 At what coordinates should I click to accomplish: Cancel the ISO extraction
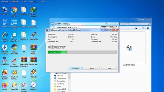(x=109, y=69)
